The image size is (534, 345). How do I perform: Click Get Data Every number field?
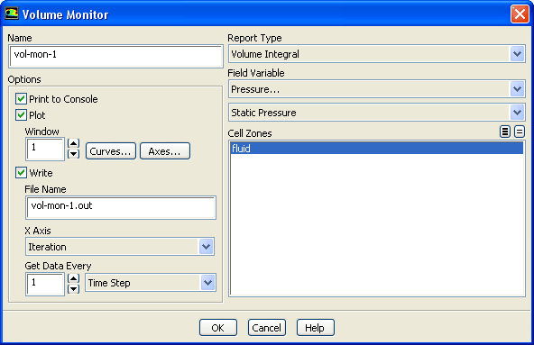tap(45, 284)
